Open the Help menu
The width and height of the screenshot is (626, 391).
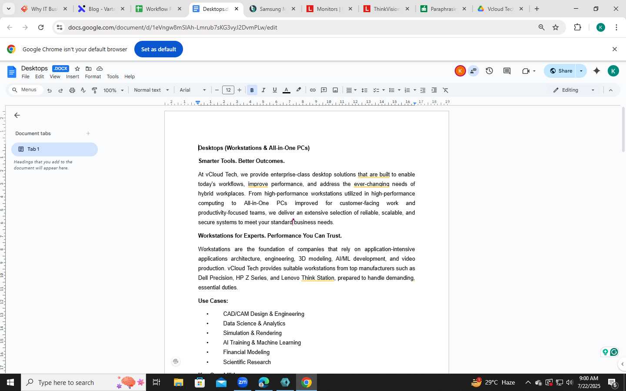point(130,77)
